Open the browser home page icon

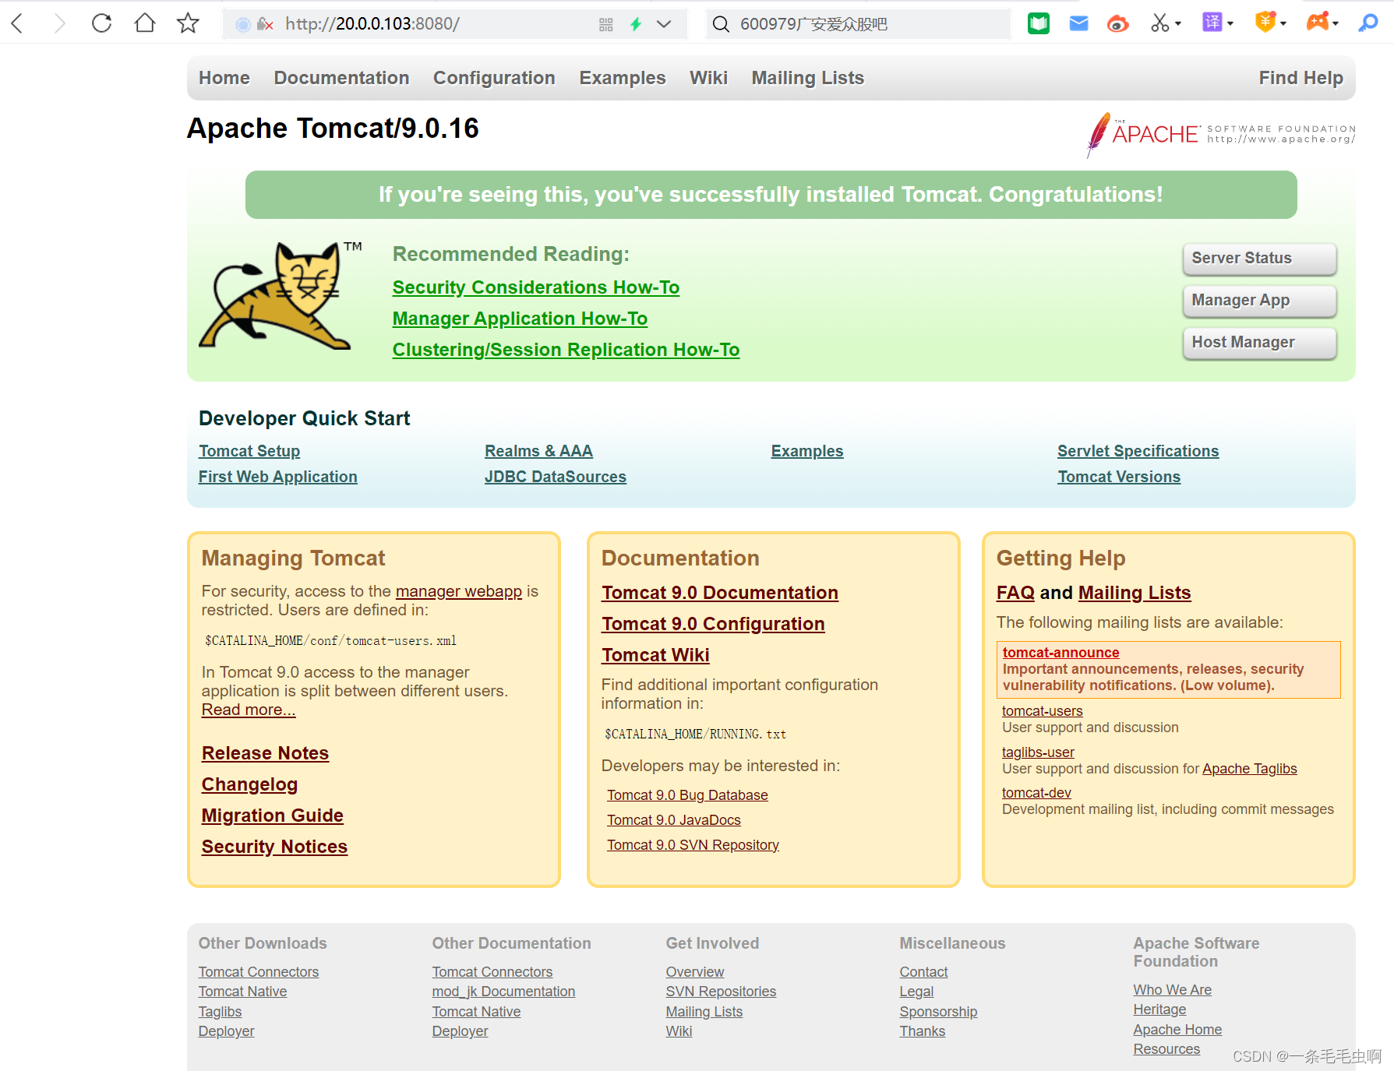(145, 23)
